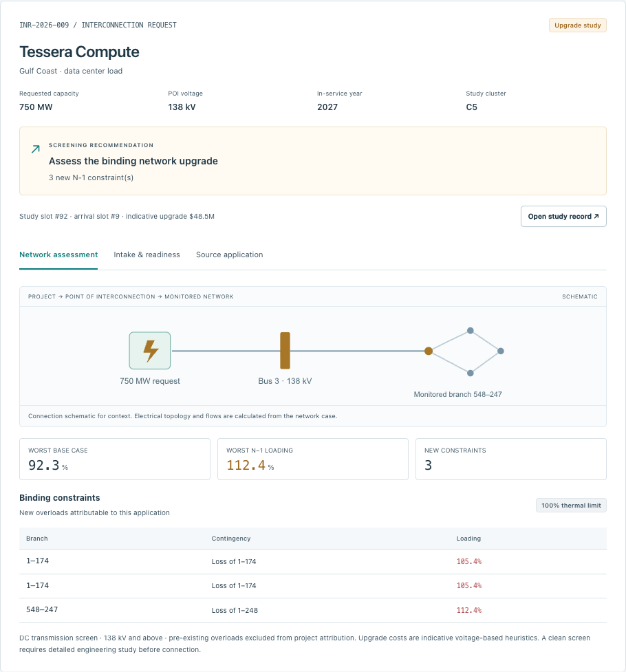Click the C5 study cluster value
Image resolution: width=626 pixels, height=672 pixels.
coord(472,107)
